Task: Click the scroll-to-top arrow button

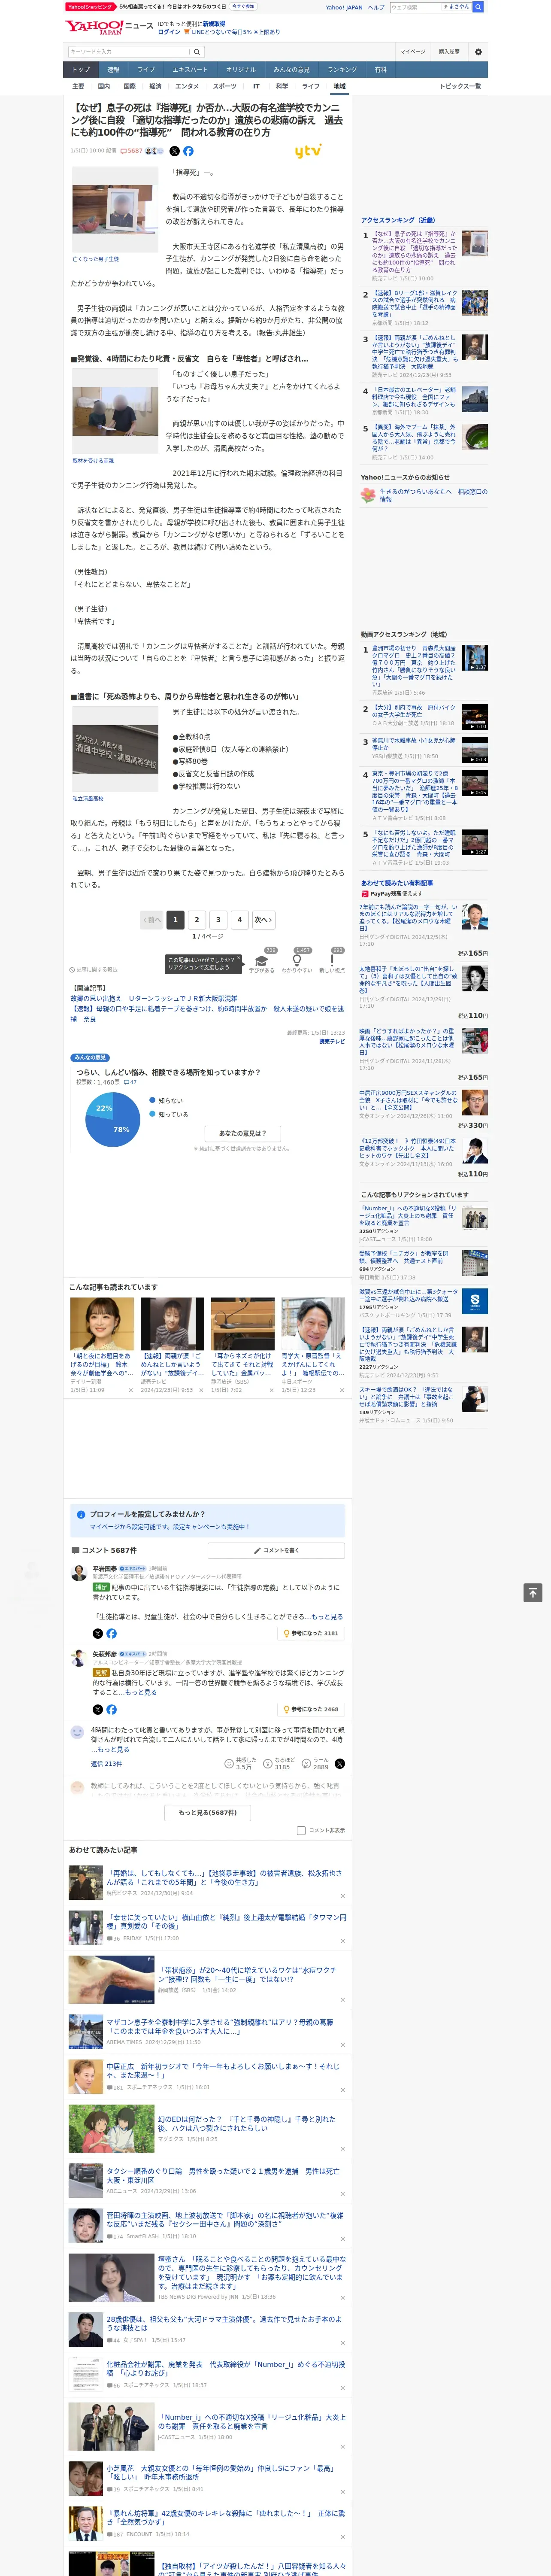Action: [532, 1593]
